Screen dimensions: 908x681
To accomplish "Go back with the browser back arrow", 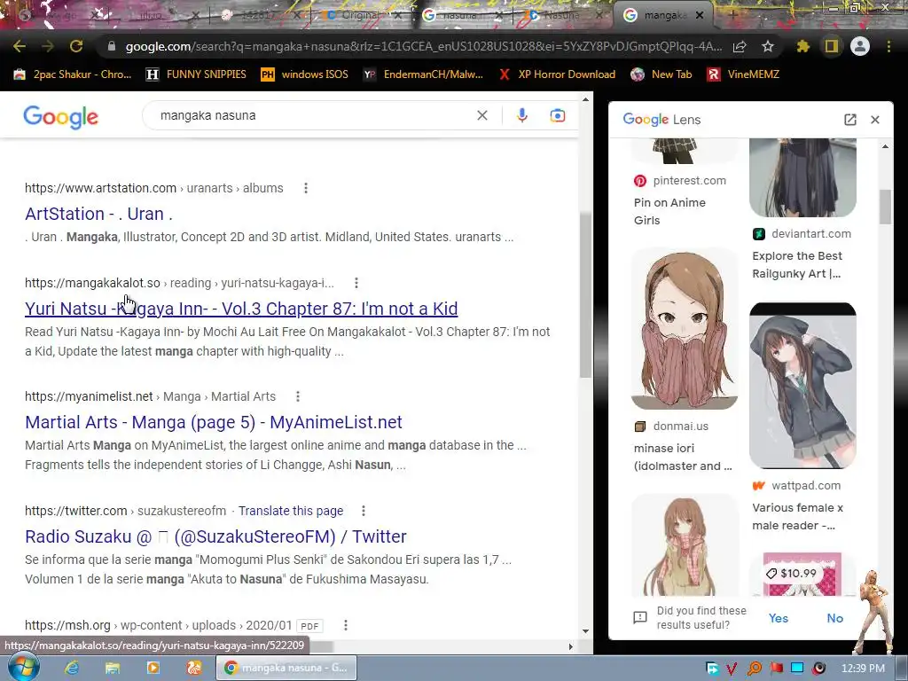I will tap(20, 46).
